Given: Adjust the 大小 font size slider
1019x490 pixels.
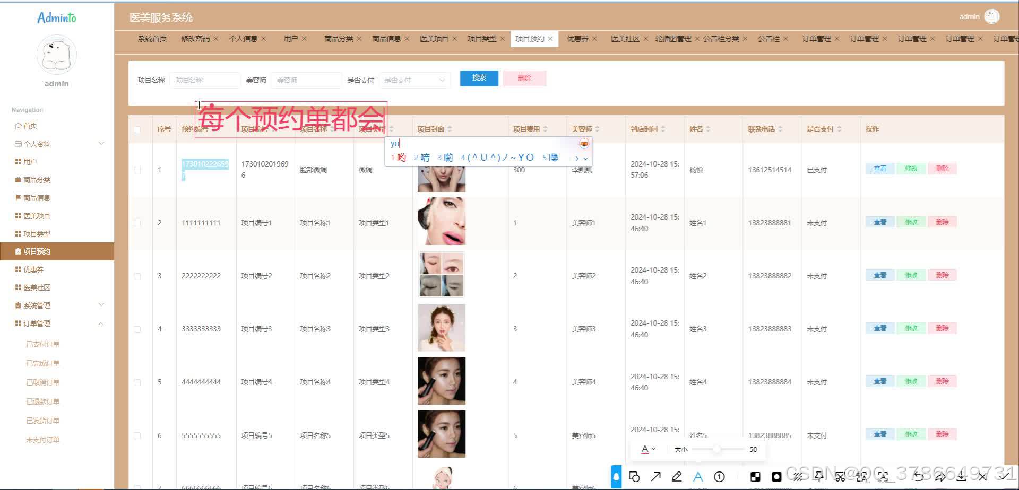Looking at the screenshot, I should 718,449.
